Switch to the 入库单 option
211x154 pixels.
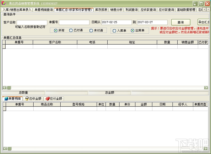[x=114, y=30]
